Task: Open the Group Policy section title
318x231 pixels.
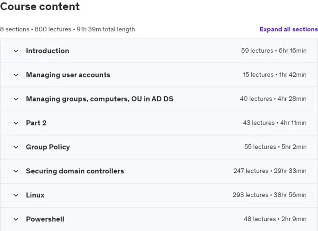Action: [x=48, y=147]
